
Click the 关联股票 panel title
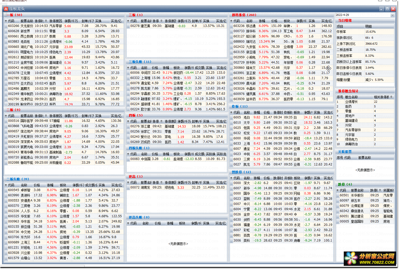click(345, 152)
